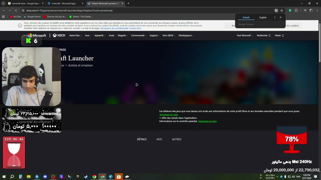321x180 pixels.
Task: Click the volume icon in system tray
Action: click(x=293, y=177)
